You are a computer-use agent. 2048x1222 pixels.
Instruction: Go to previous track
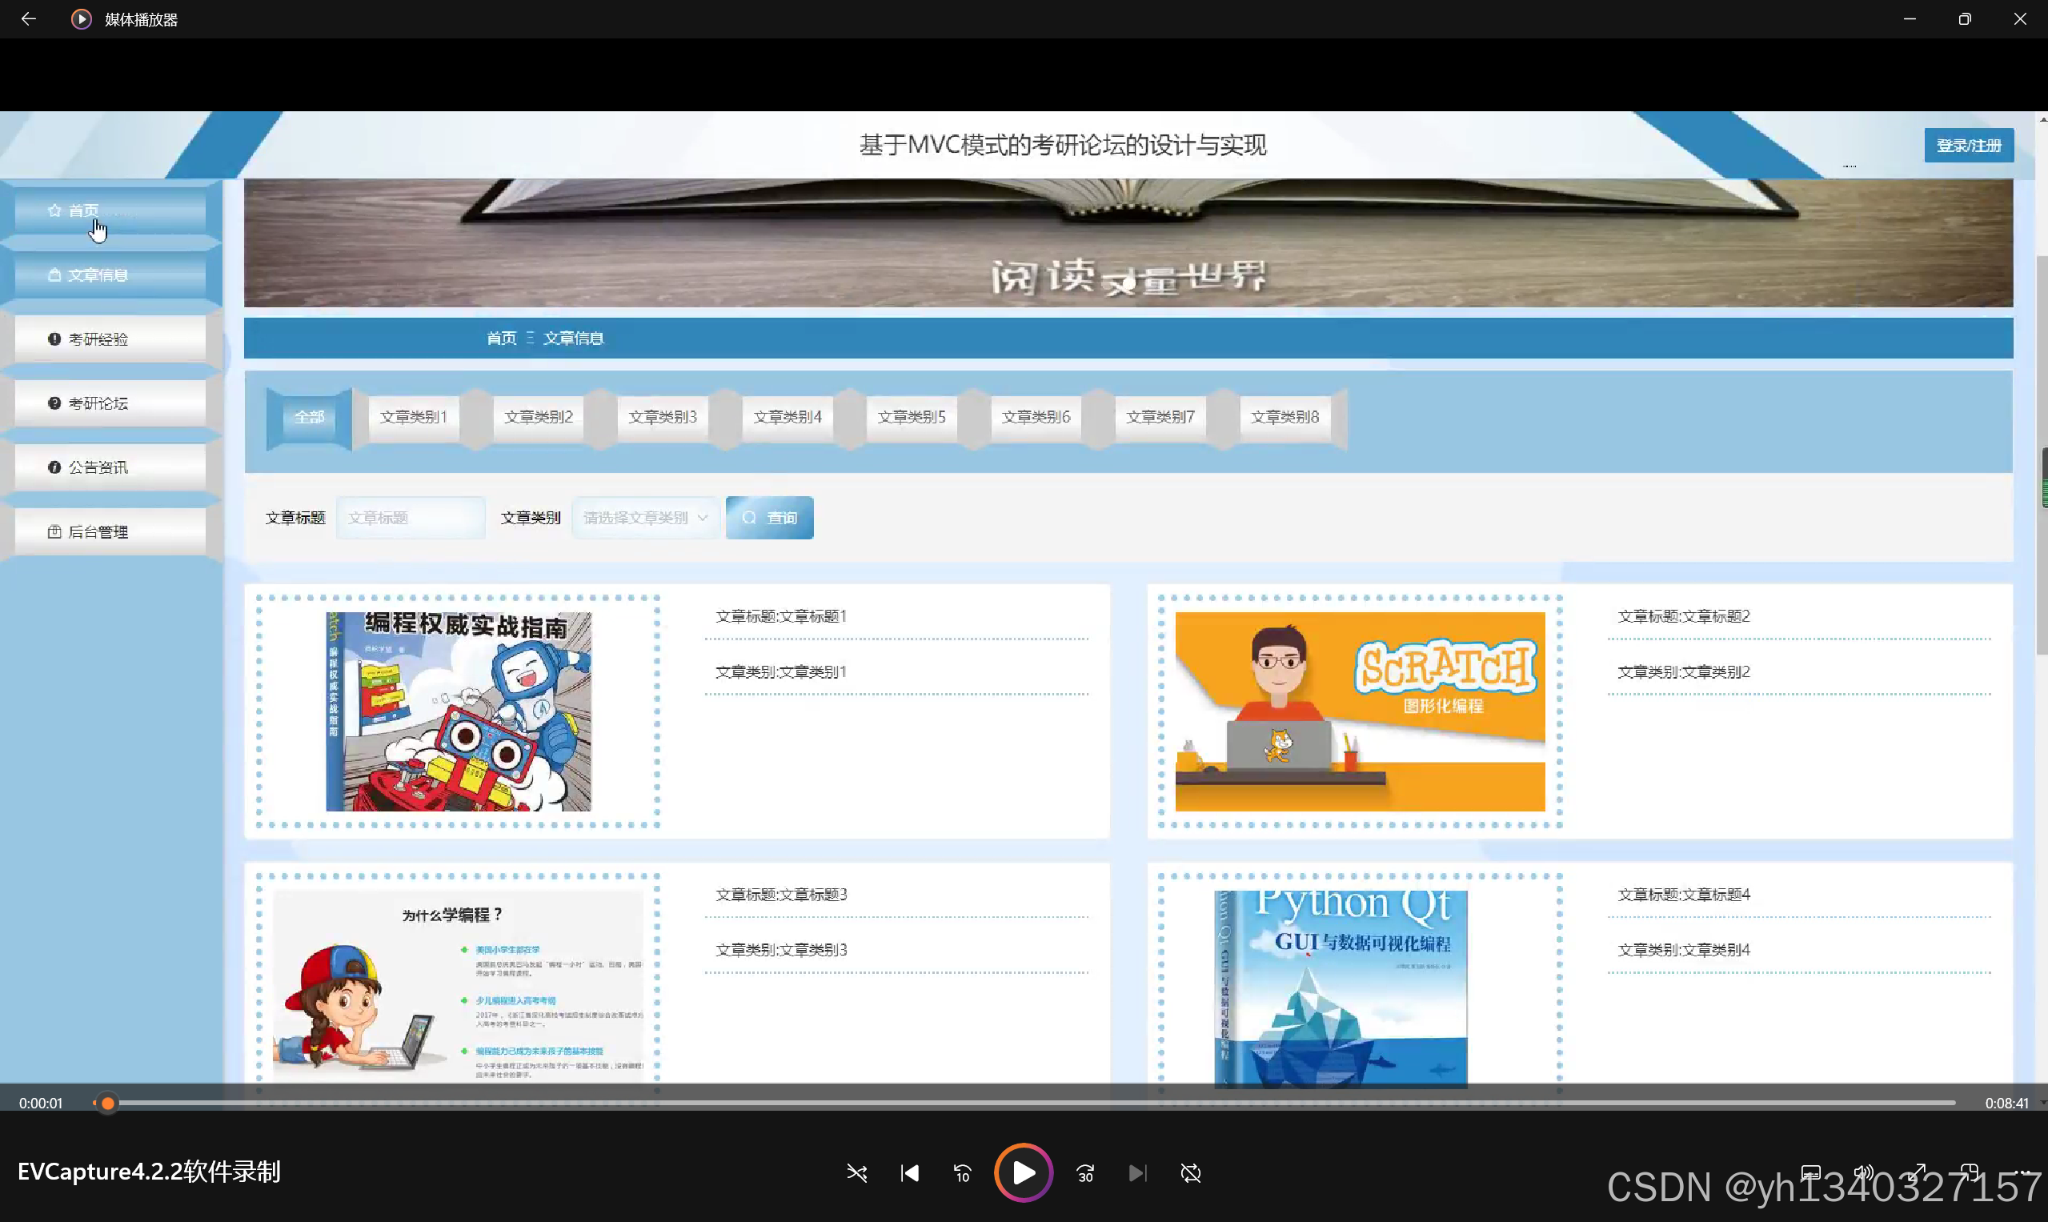click(x=909, y=1172)
